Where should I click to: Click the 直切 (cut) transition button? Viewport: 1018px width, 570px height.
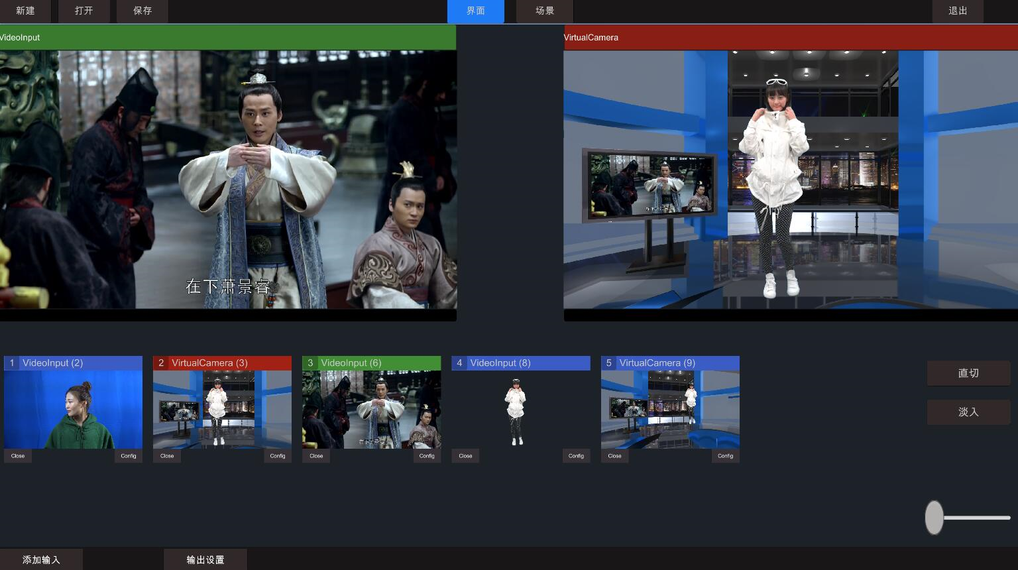click(968, 373)
